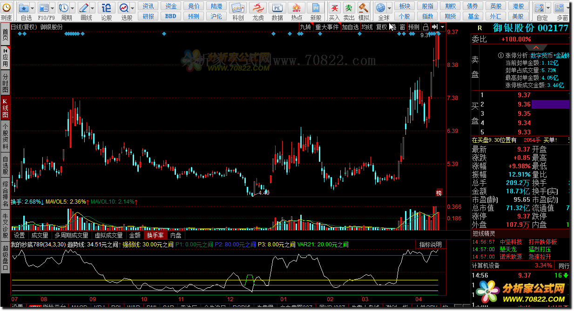Screen dimensions: 574x311
Task: Open the 论股 stock discussion icon
Action: 107,7
